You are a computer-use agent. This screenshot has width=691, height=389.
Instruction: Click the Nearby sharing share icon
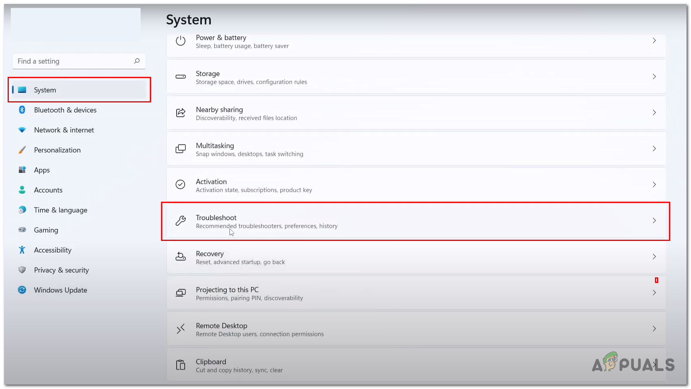[181, 113]
